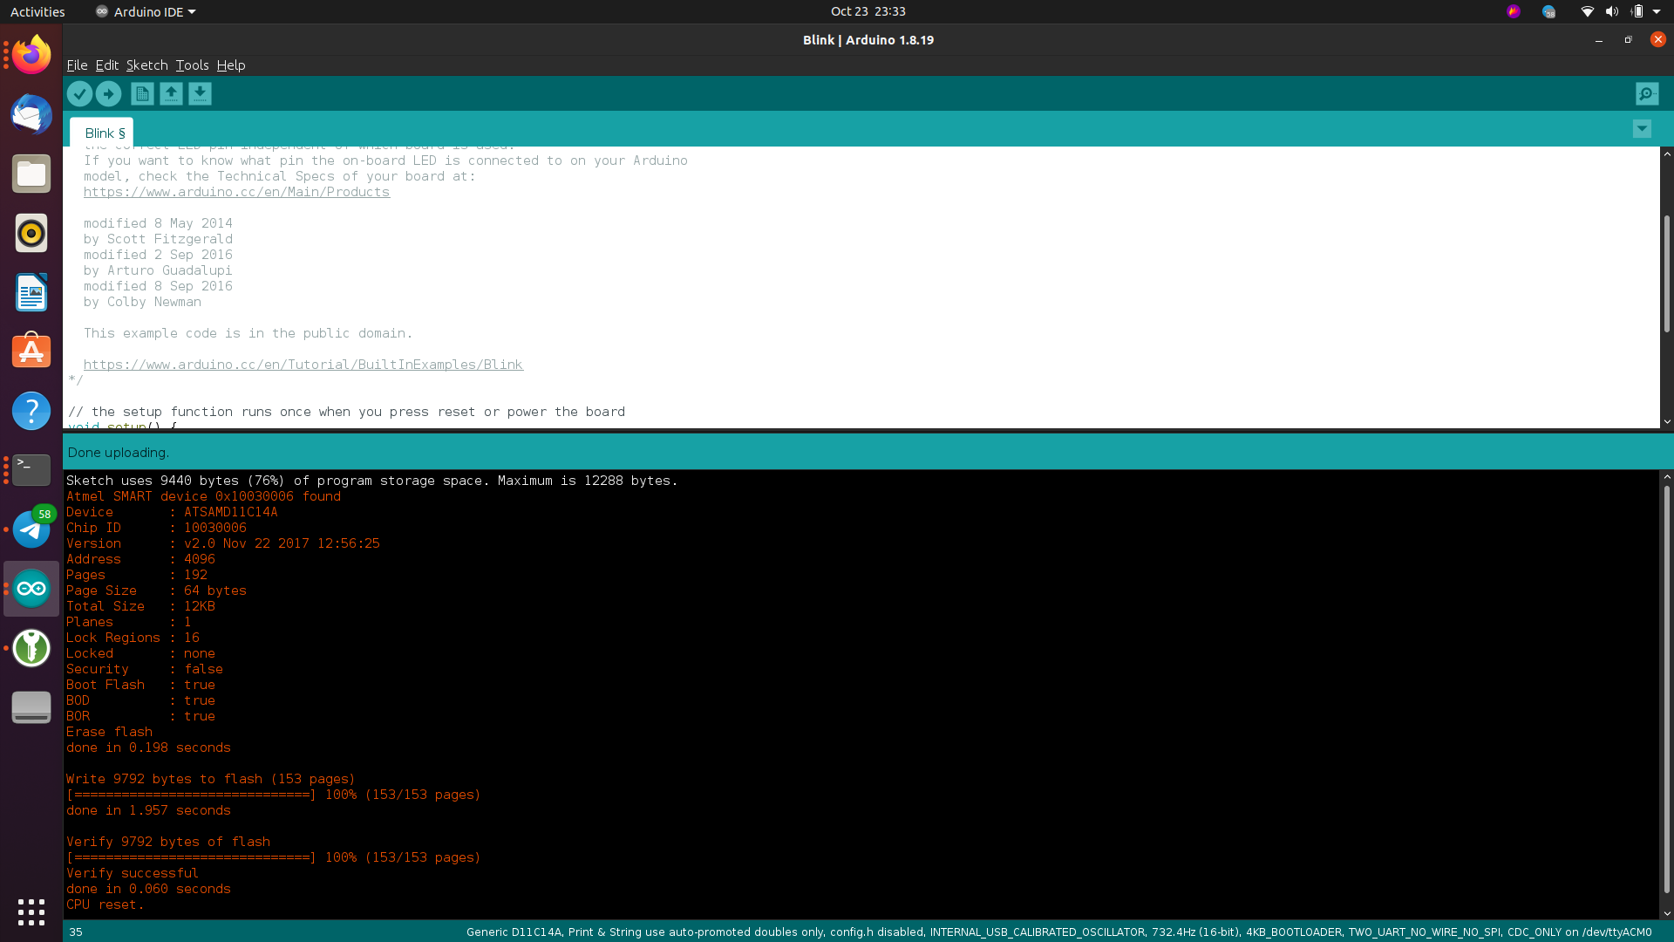Open the Help menu

[231, 65]
